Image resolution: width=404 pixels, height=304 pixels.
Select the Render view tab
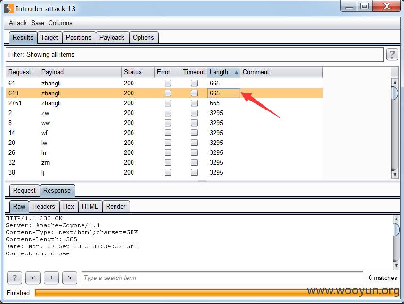[x=115, y=206]
